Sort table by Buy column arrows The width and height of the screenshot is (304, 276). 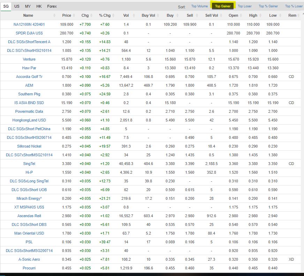[177, 15]
